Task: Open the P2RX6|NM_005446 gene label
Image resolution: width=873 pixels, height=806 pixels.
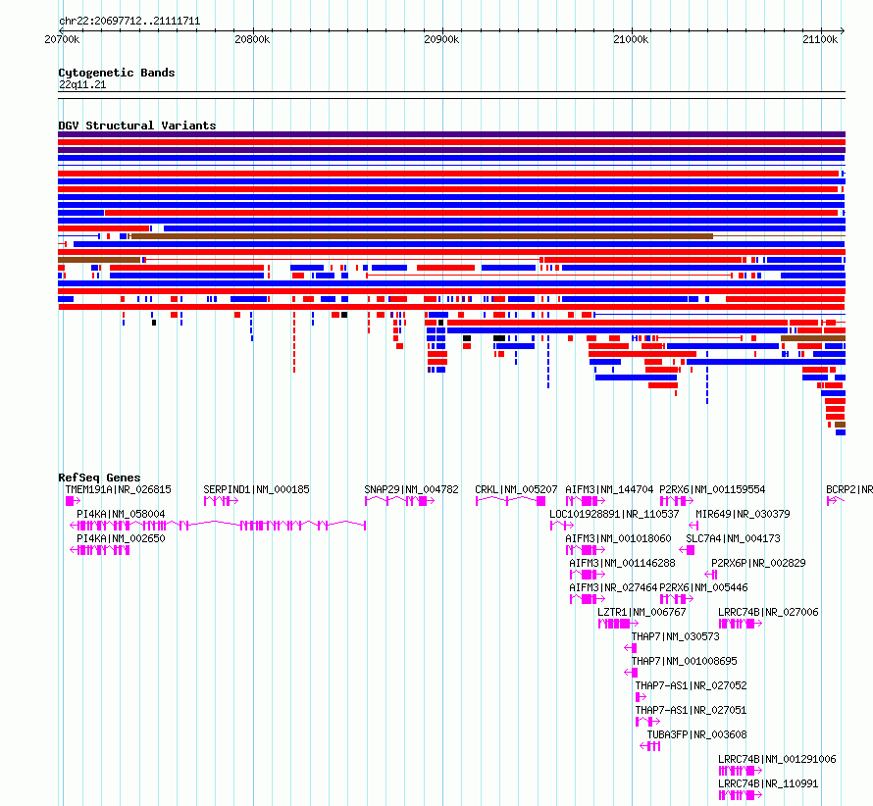Action: [x=703, y=587]
